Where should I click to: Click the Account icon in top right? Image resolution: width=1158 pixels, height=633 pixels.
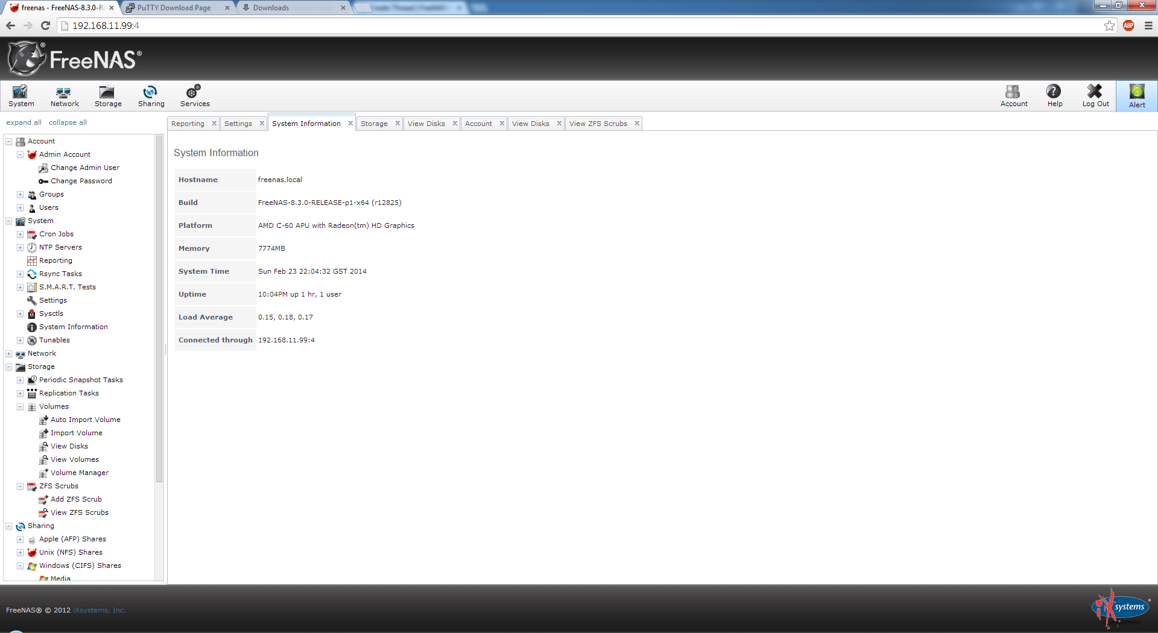click(x=1014, y=96)
